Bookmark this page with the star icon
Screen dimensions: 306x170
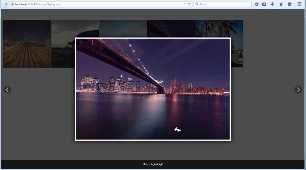(x=257, y=4)
